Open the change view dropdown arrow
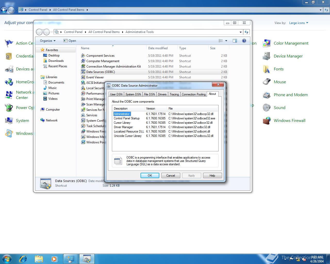 pyautogui.click(x=226, y=41)
